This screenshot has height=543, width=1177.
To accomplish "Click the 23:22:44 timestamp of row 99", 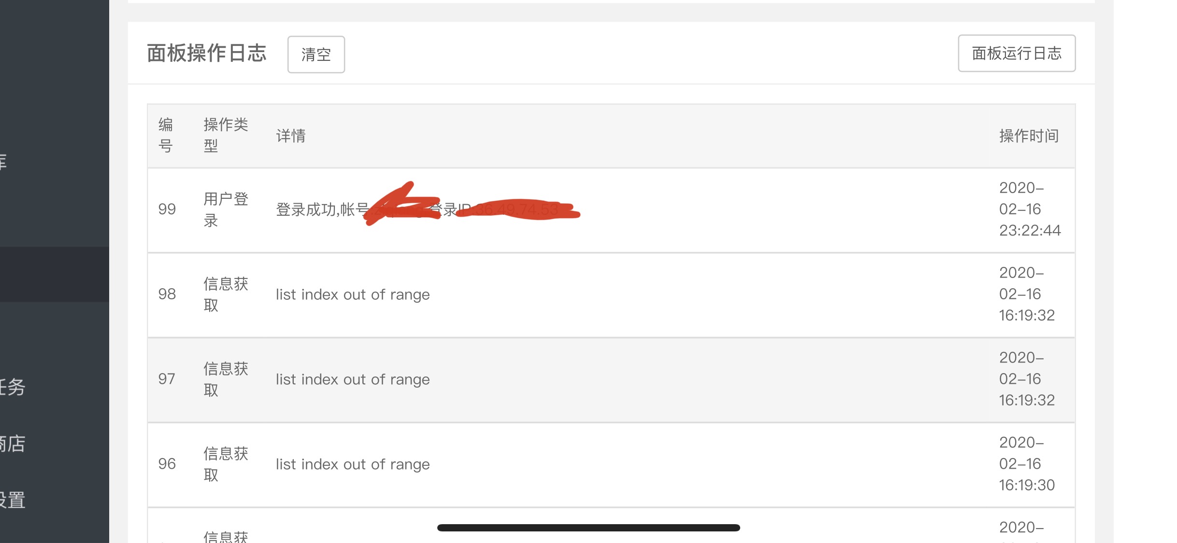I will point(1030,231).
